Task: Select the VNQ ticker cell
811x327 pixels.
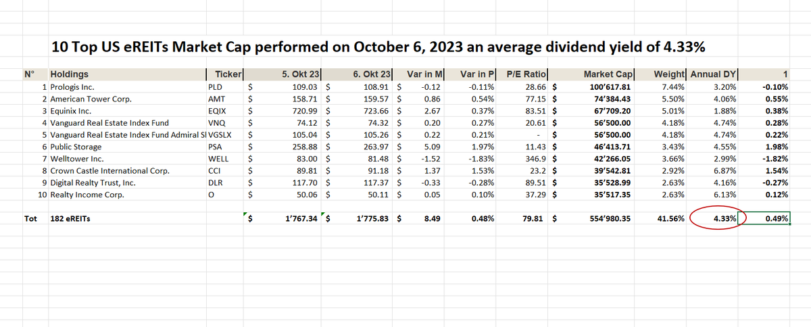Action: pos(217,123)
